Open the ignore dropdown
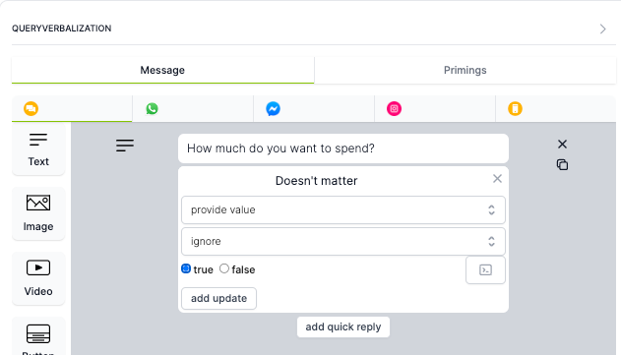The image size is (621, 355). tap(343, 241)
